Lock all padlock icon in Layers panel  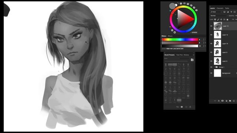point(227,20)
